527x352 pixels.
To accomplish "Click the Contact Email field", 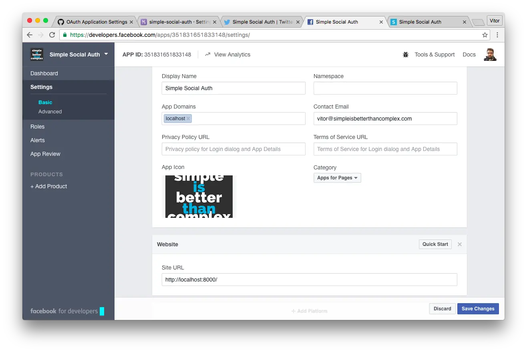I will [385, 119].
